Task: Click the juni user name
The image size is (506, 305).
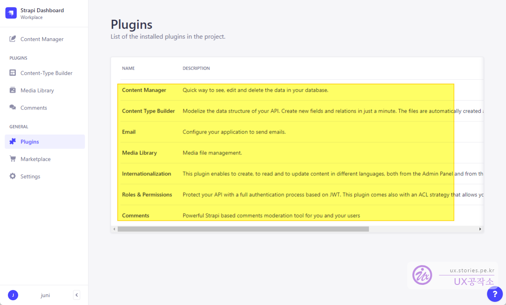Action: click(x=45, y=295)
